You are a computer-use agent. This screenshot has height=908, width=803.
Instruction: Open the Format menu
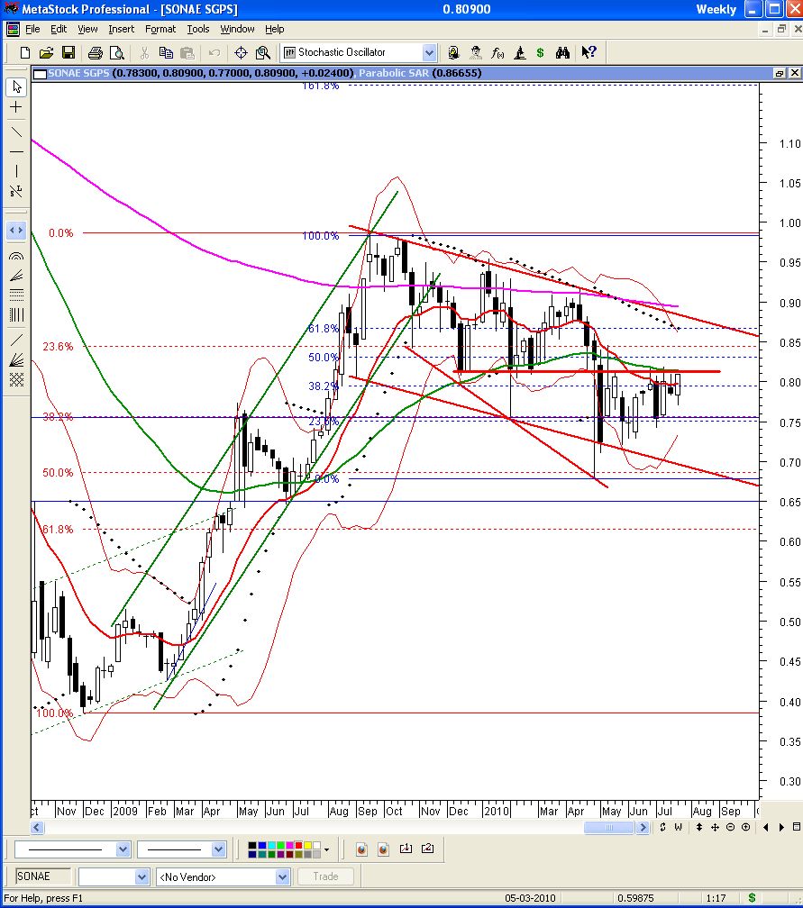(x=160, y=29)
